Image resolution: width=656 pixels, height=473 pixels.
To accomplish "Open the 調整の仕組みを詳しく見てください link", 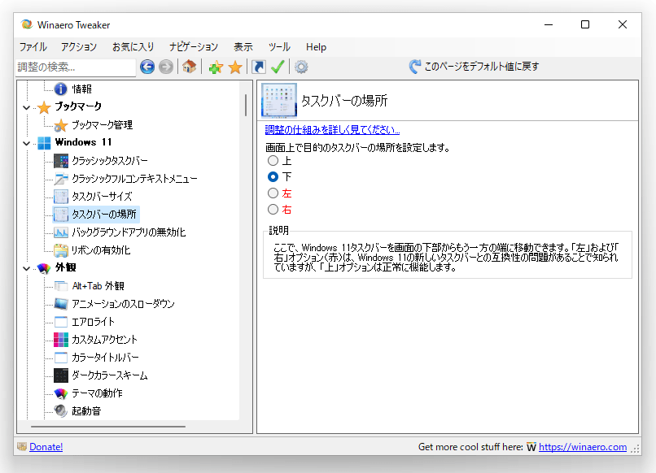I will click(332, 130).
